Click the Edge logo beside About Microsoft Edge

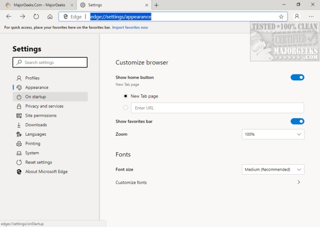click(19, 172)
